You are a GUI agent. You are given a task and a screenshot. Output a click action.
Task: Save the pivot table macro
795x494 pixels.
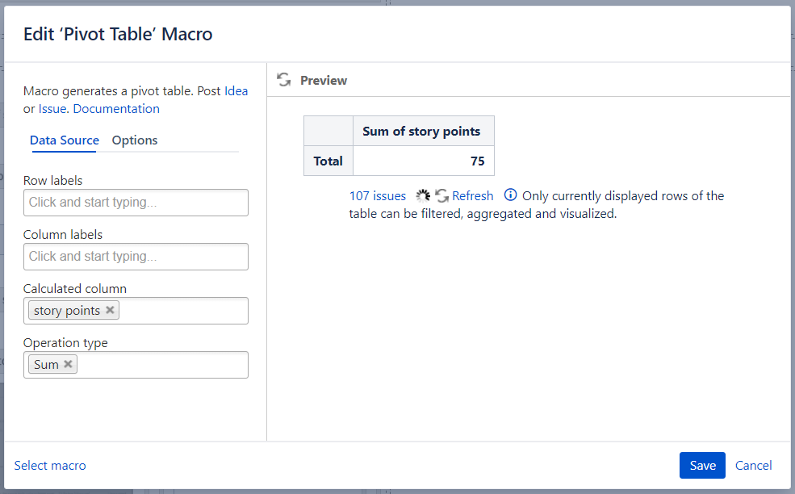(702, 465)
